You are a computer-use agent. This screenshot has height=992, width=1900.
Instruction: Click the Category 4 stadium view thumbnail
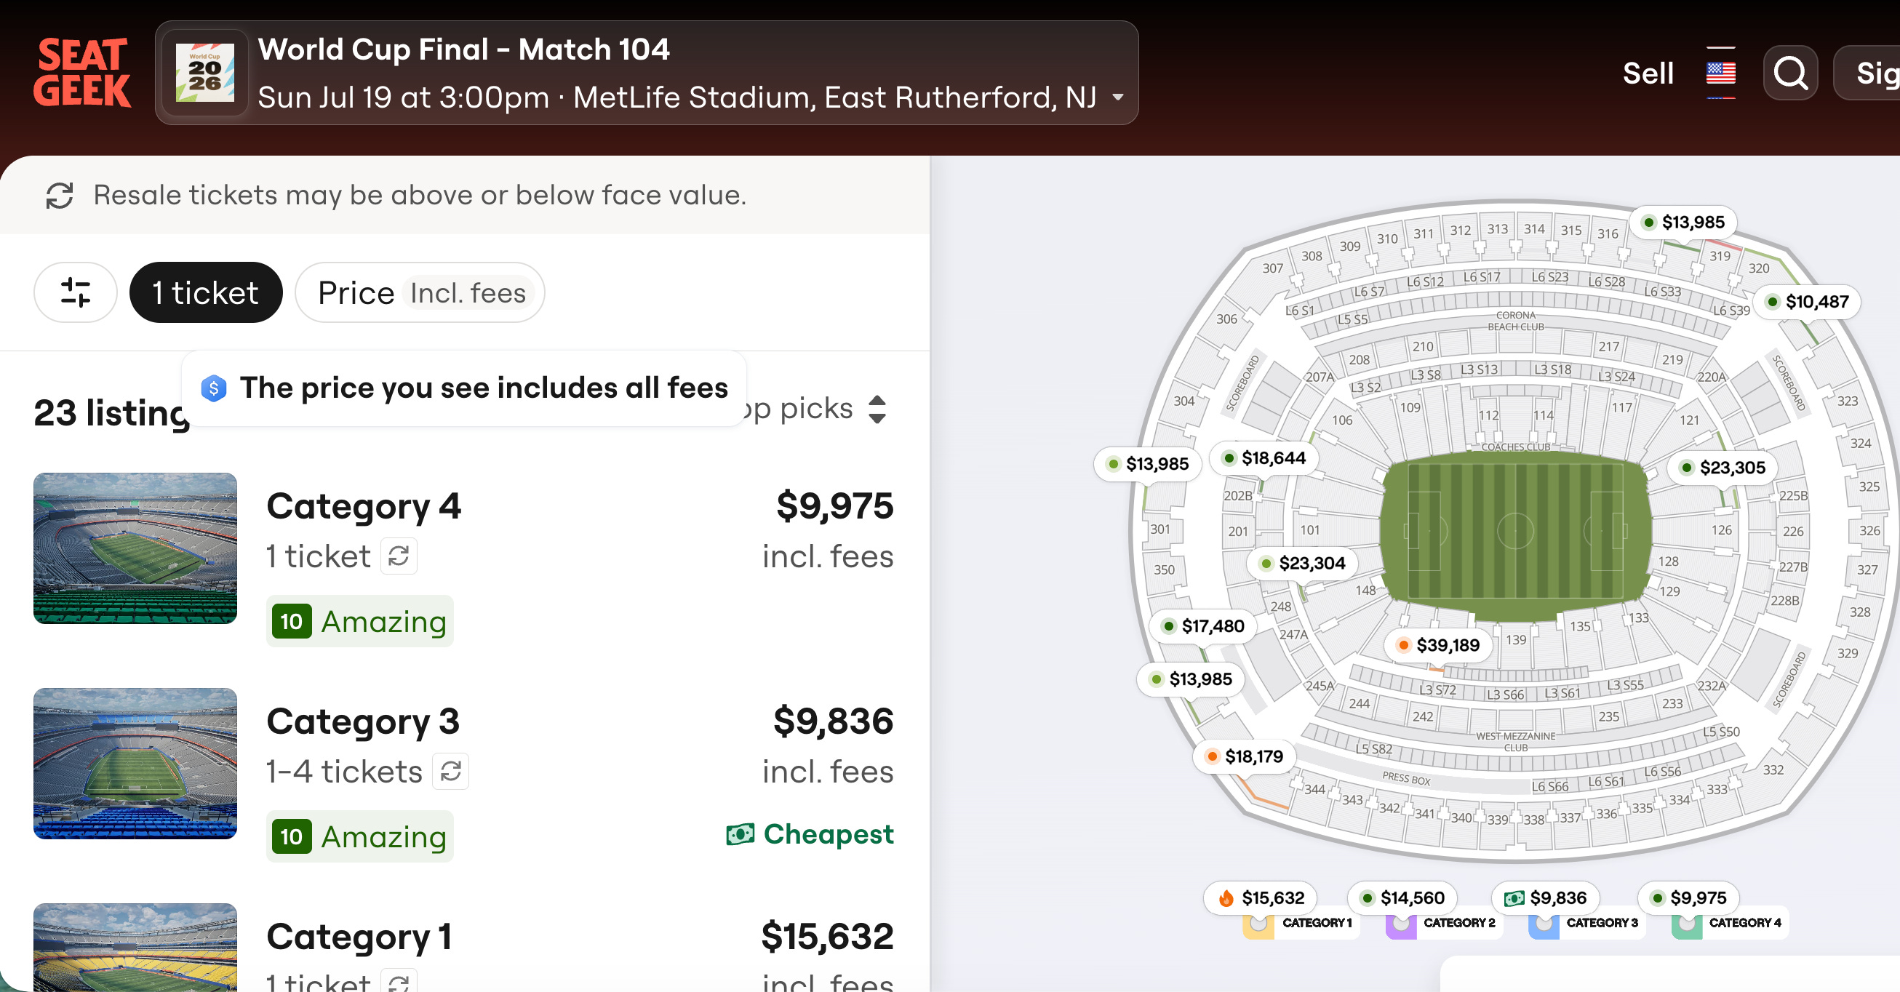click(x=135, y=548)
